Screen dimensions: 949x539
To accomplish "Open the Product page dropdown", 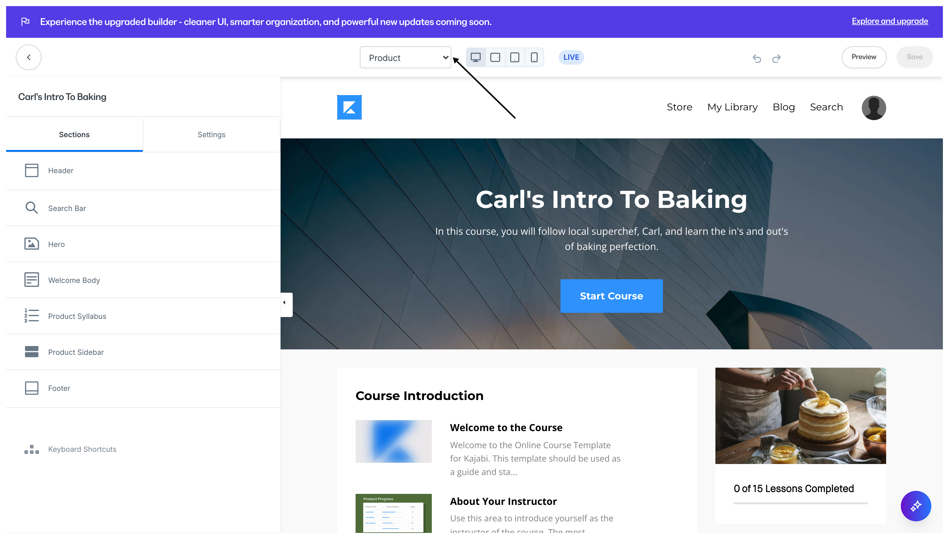I will (406, 57).
